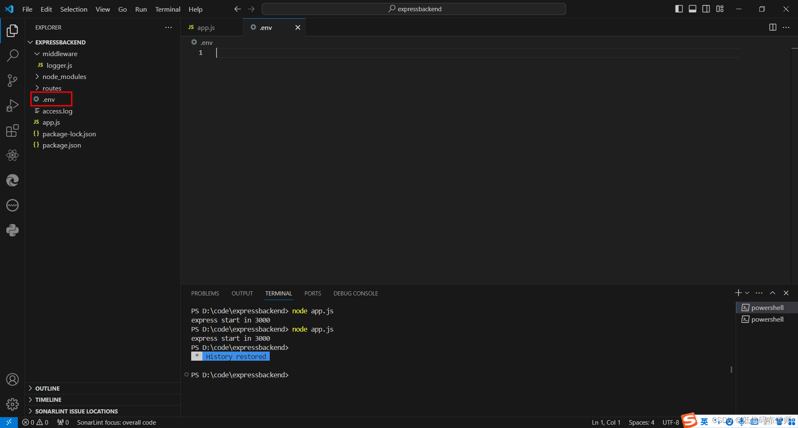The image size is (798, 428).
Task: Open the File menu
Action: [27, 9]
